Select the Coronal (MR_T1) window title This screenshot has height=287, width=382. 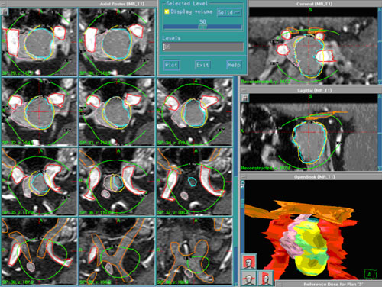(x=314, y=4)
